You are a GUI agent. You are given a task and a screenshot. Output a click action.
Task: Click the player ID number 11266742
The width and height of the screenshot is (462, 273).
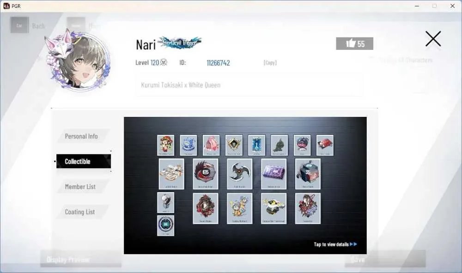219,63
